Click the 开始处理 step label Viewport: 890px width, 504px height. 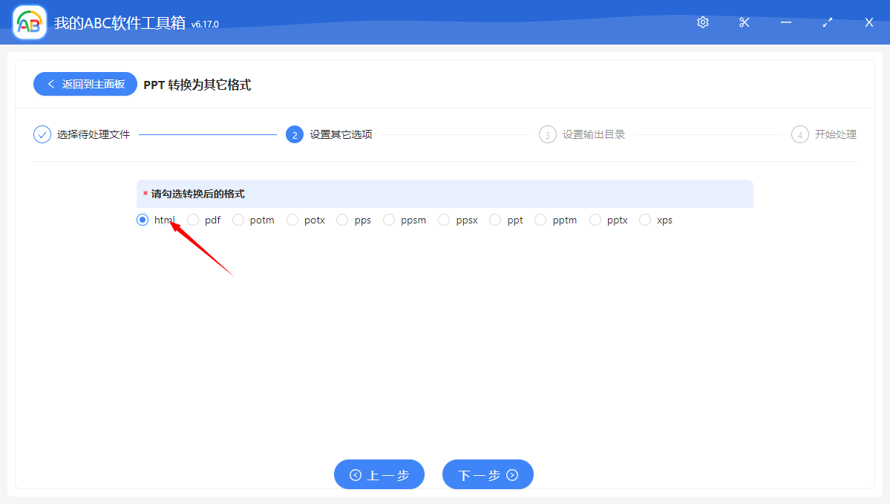pyautogui.click(x=836, y=134)
